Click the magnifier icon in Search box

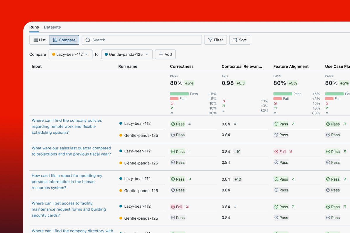pyautogui.click(x=87, y=40)
